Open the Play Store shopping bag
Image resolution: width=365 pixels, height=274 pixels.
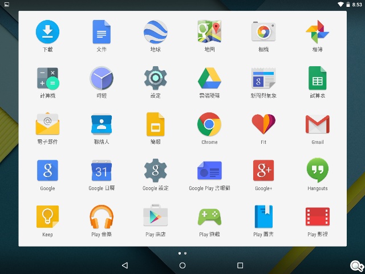(x=156, y=216)
